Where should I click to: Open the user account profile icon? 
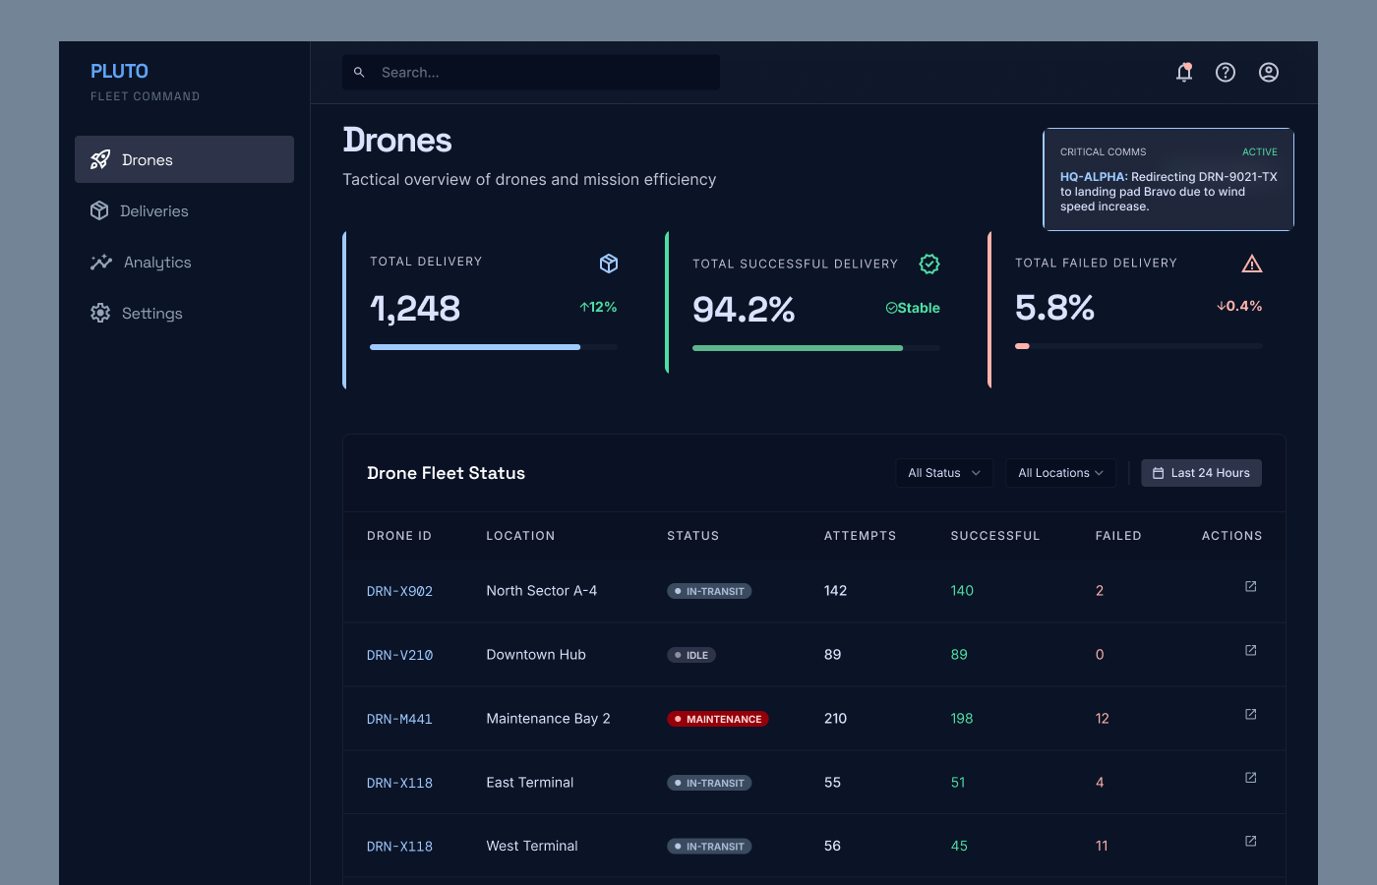tap(1269, 72)
